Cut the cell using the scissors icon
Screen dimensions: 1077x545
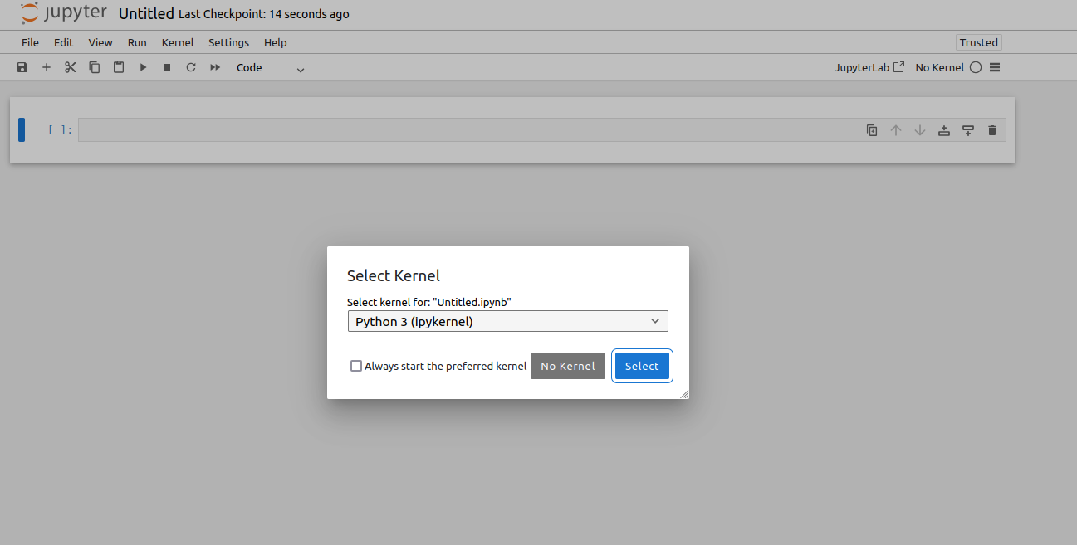[x=71, y=67]
